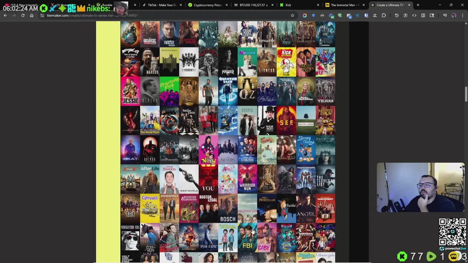Viewport: 468px width, 263px height.
Task: Select the For Life poster
Action: pos(208,237)
